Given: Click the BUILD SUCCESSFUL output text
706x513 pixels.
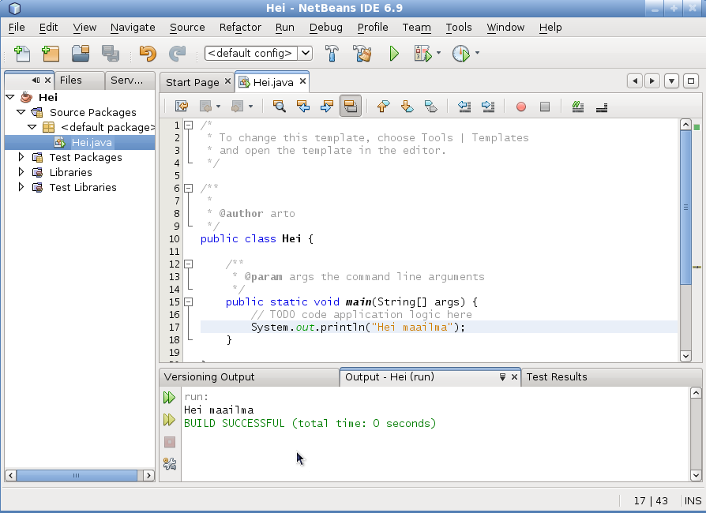Looking at the screenshot, I should pyautogui.click(x=310, y=424).
